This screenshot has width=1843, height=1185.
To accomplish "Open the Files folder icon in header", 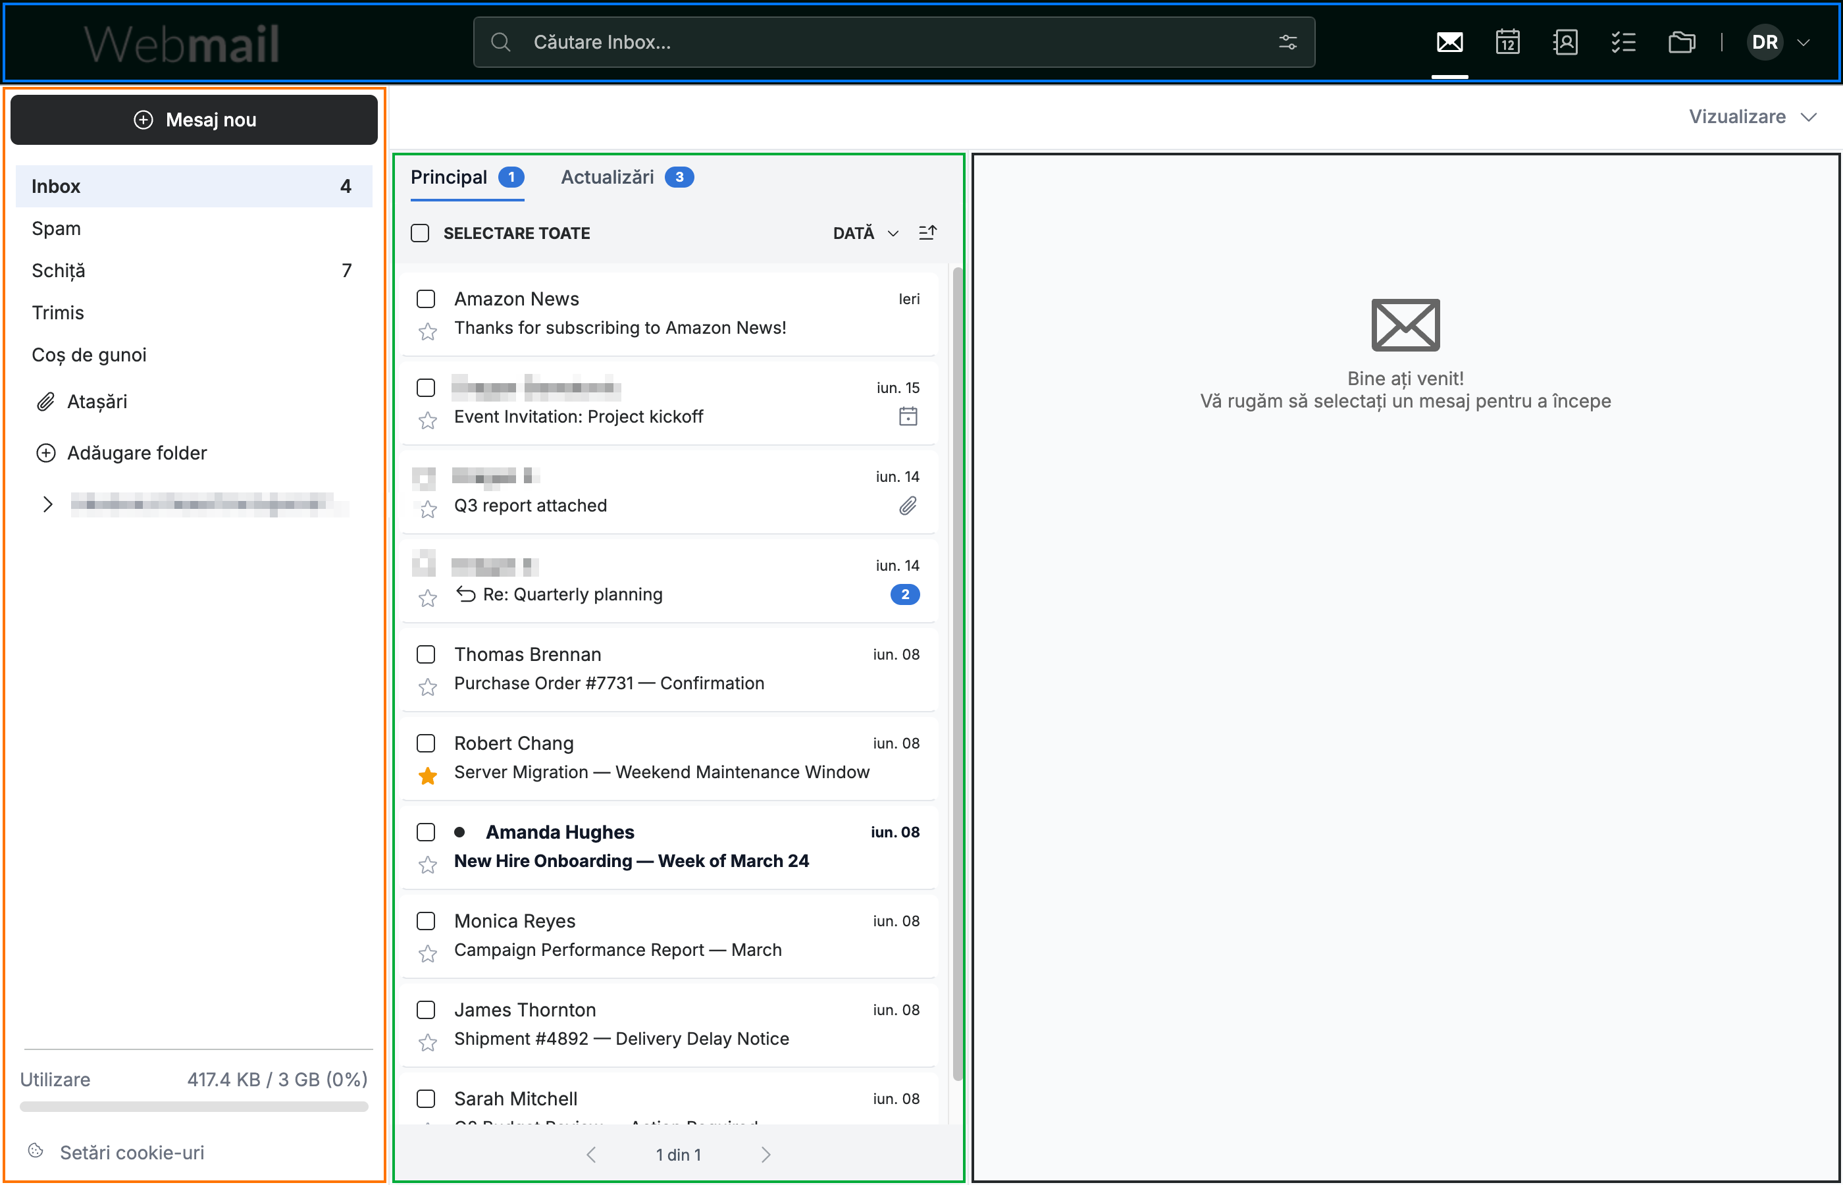I will point(1682,42).
